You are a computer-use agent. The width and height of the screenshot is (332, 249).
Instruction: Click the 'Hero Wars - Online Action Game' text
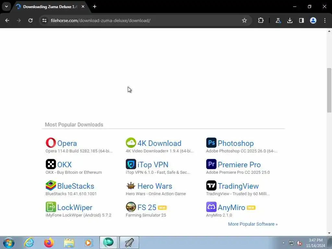[x=156, y=194]
